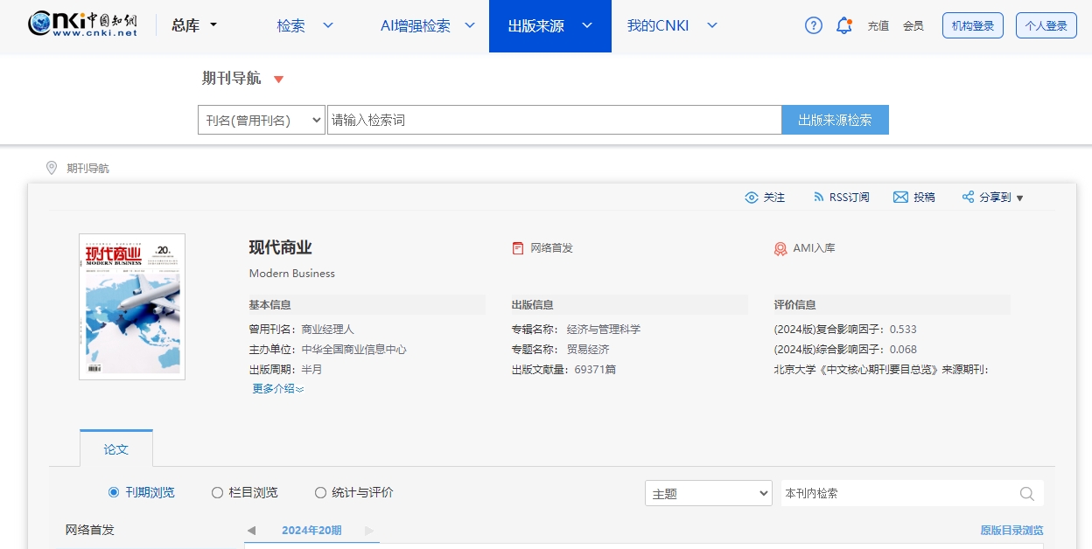Switch to the 论文 tab
Screen dimensions: 1092x549
115,448
